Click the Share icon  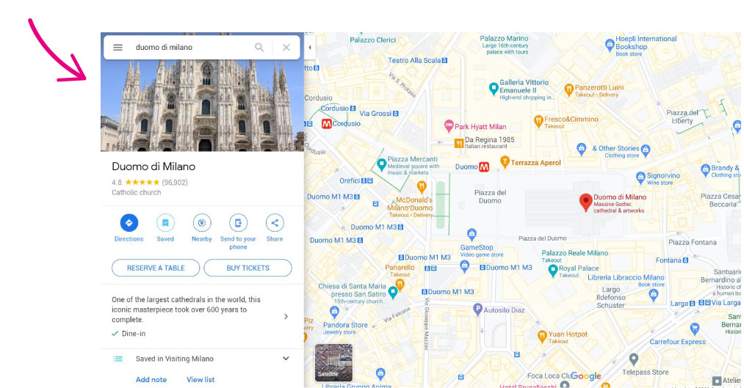(275, 223)
